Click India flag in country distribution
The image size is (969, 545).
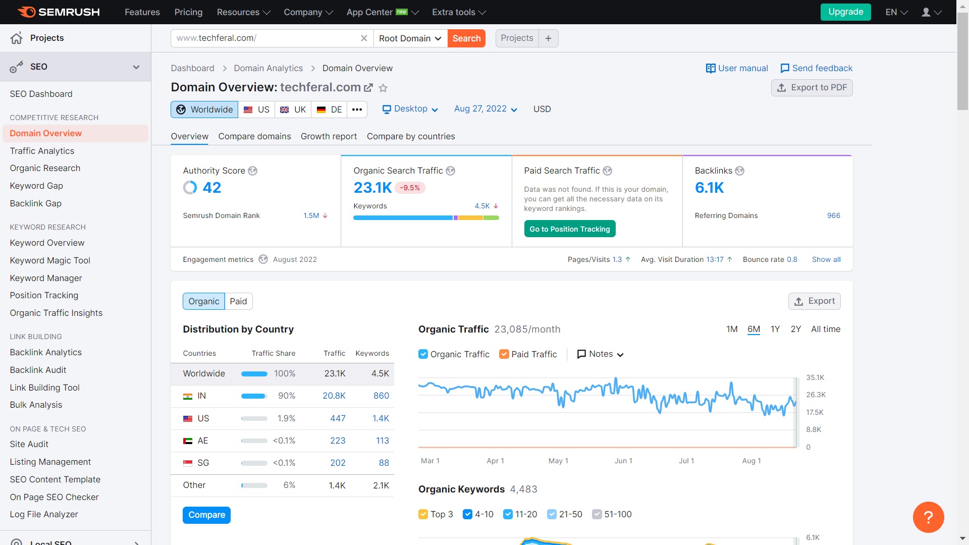(x=188, y=397)
